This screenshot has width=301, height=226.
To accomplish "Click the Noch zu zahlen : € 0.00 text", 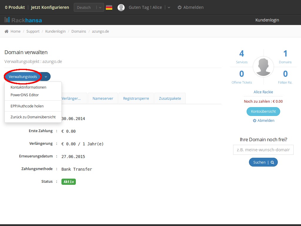I will pyautogui.click(x=263, y=102).
